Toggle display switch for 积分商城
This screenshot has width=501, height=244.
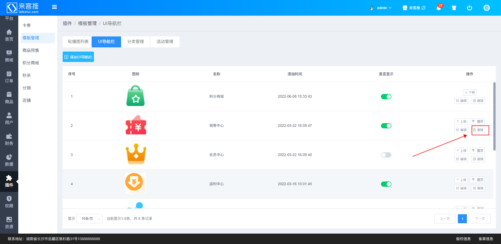[386, 97]
